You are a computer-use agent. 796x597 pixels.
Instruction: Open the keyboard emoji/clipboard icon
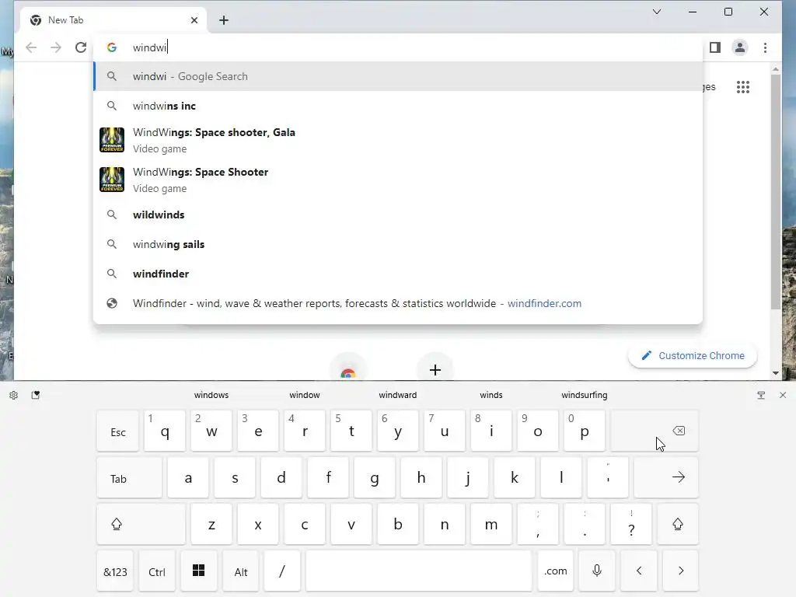(x=36, y=395)
